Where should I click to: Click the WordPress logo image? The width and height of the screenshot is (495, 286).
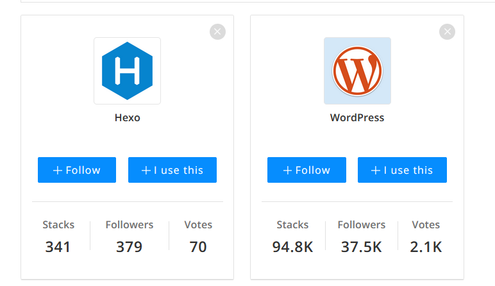point(357,71)
